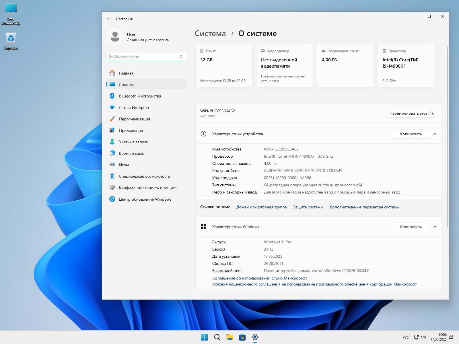Click the Windows Update circular arrows icon

point(112,199)
